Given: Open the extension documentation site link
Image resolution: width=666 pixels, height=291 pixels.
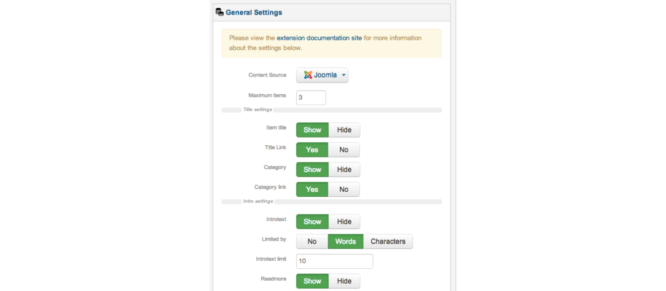Looking at the screenshot, I should pyautogui.click(x=319, y=38).
